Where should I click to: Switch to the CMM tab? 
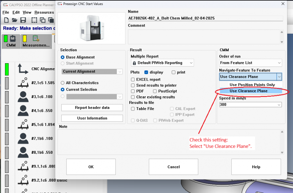pos(11,42)
